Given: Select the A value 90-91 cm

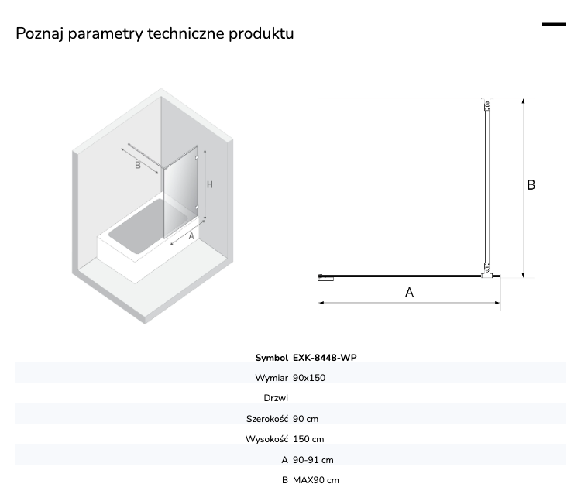Looking at the screenshot, I should tap(313, 460).
